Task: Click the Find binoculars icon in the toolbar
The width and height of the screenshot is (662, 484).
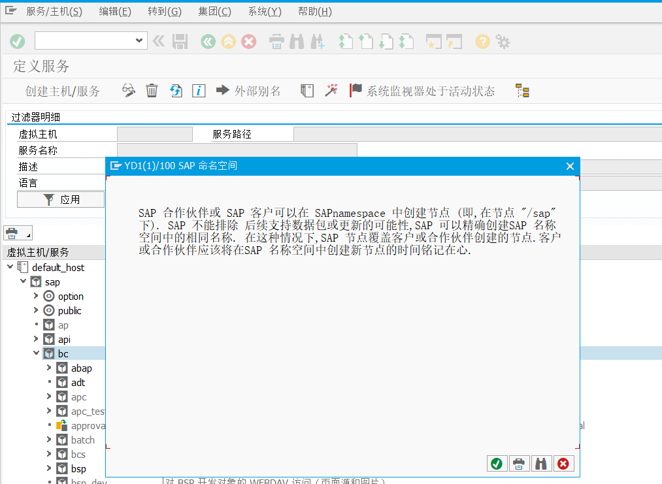Action: pos(297,41)
